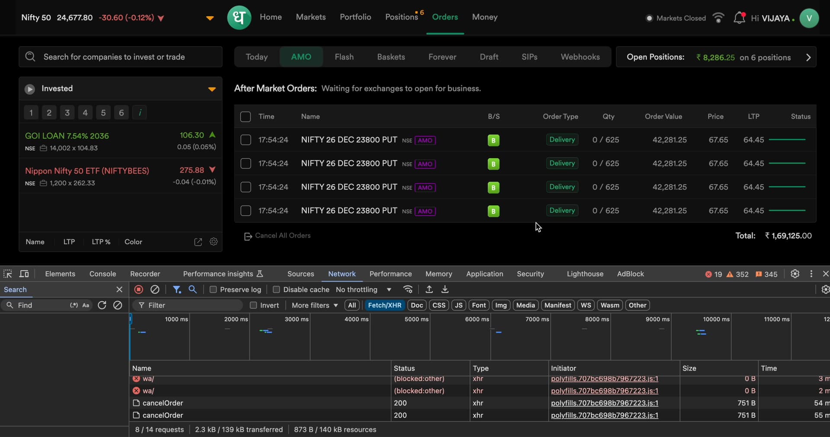Open the Baskets tab

pos(391,57)
